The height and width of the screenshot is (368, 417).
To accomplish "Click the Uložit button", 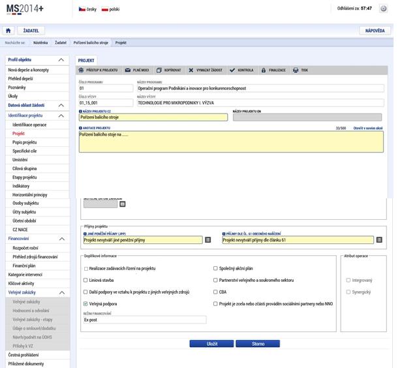I will coord(211,344).
